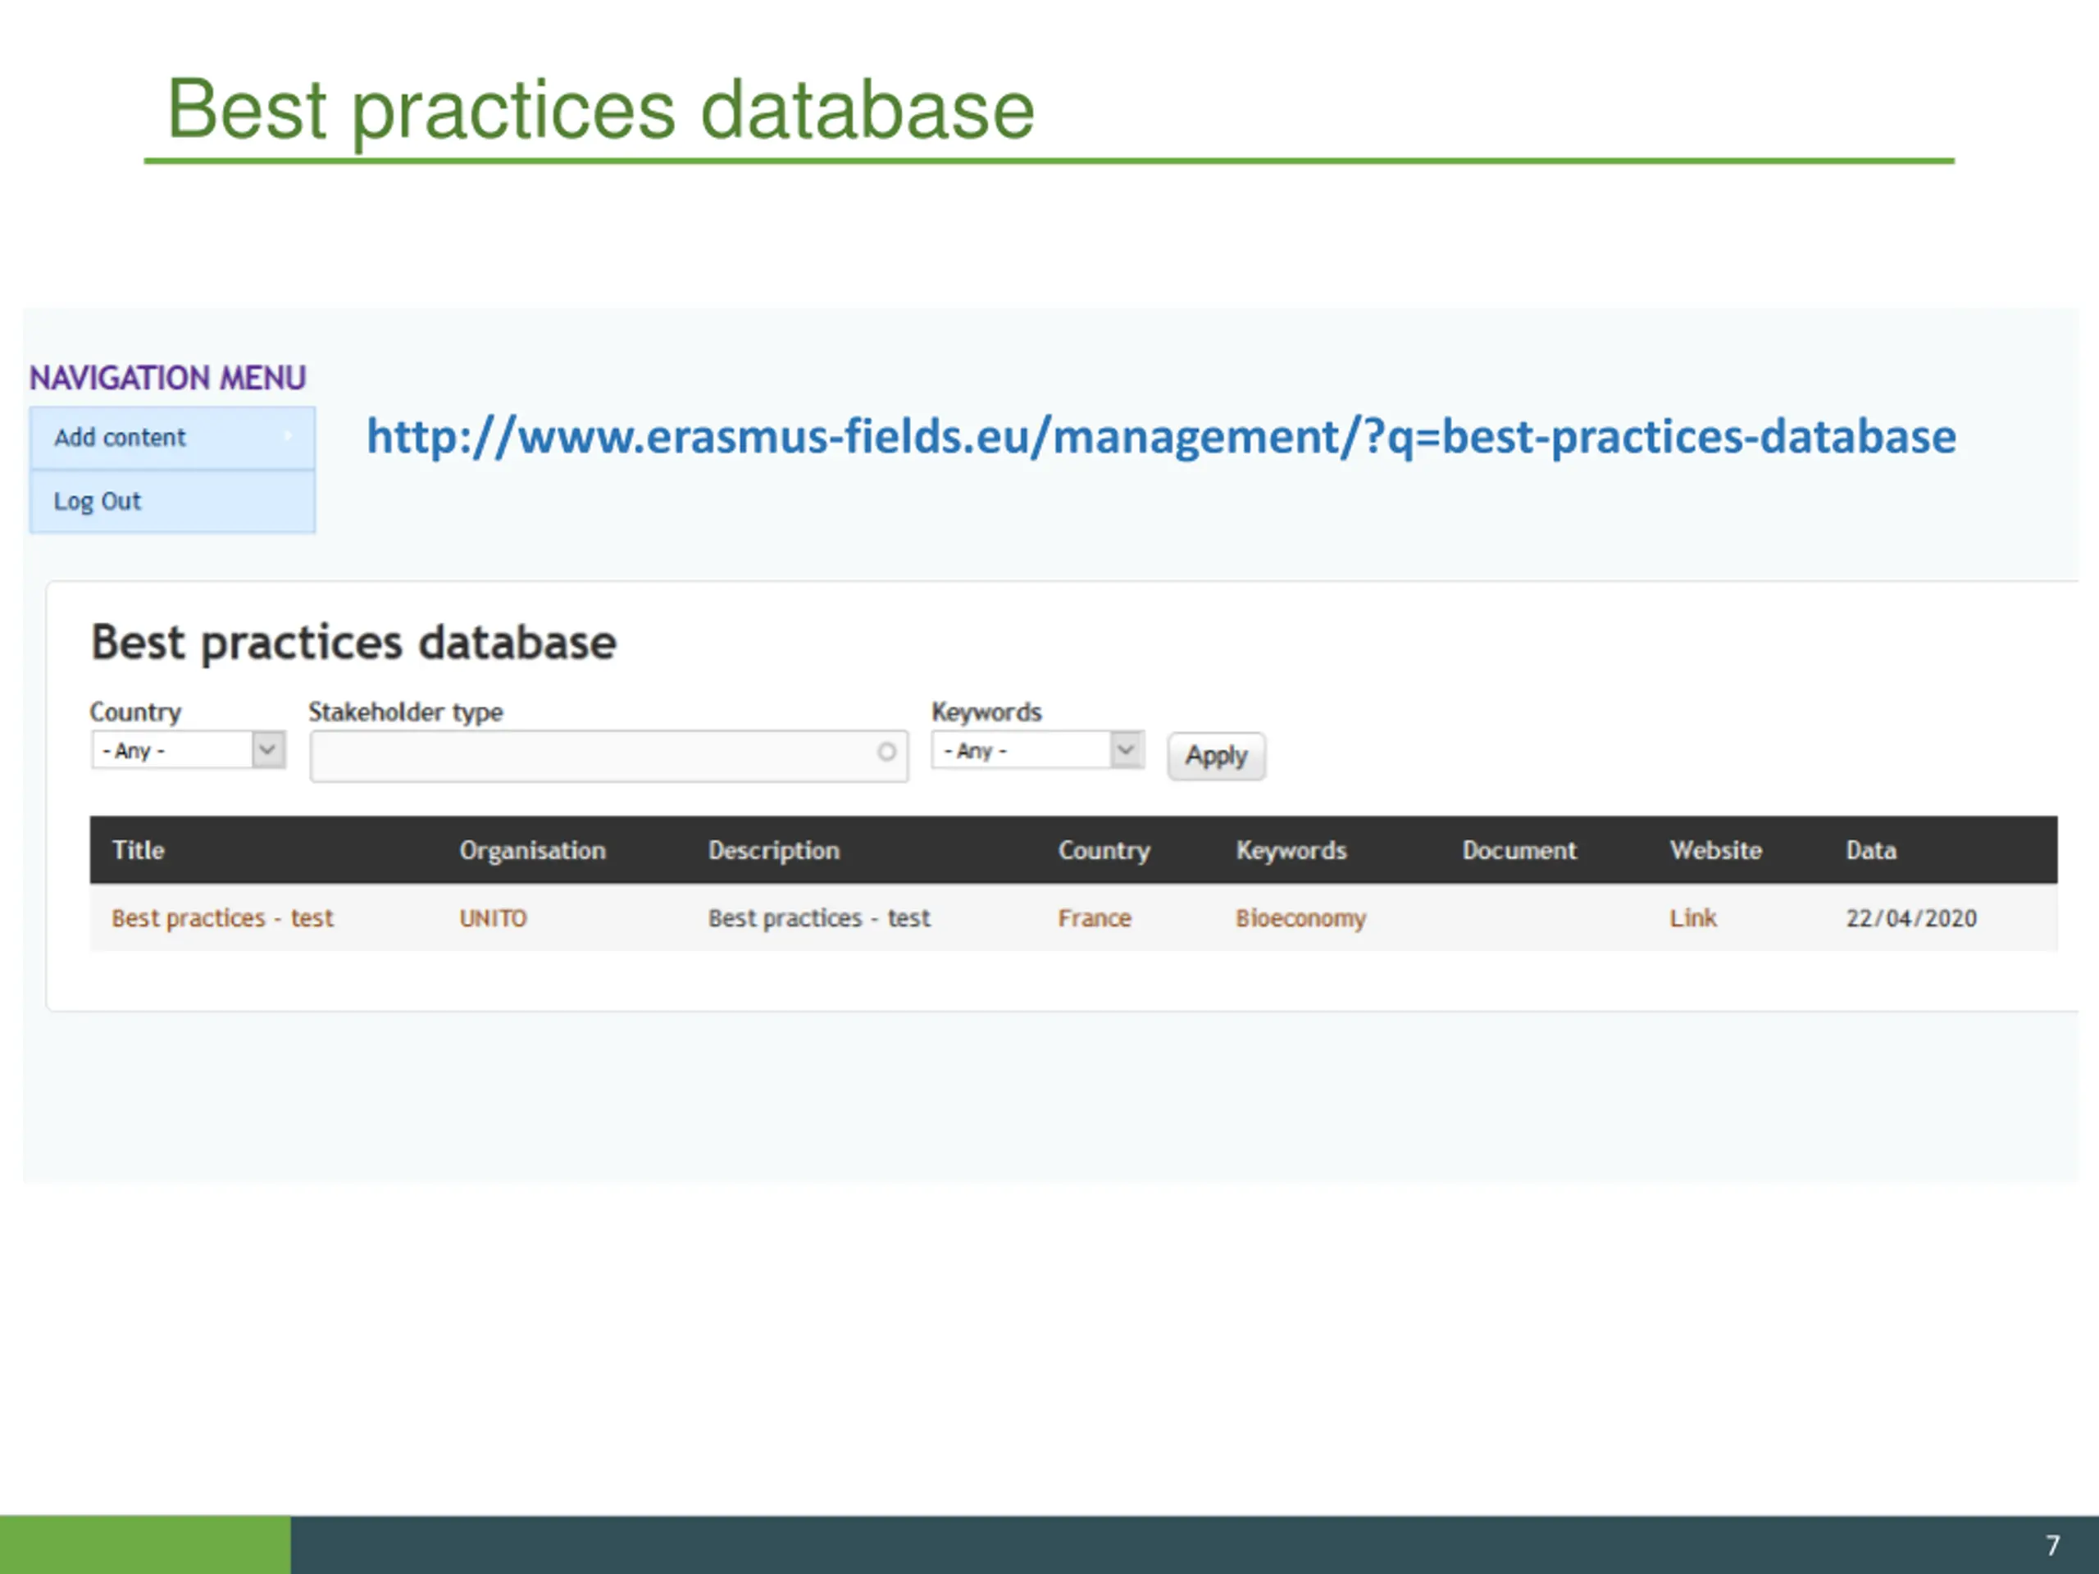This screenshot has width=2099, height=1574.
Task: Open the Country filter dropdown
Action: 188,750
